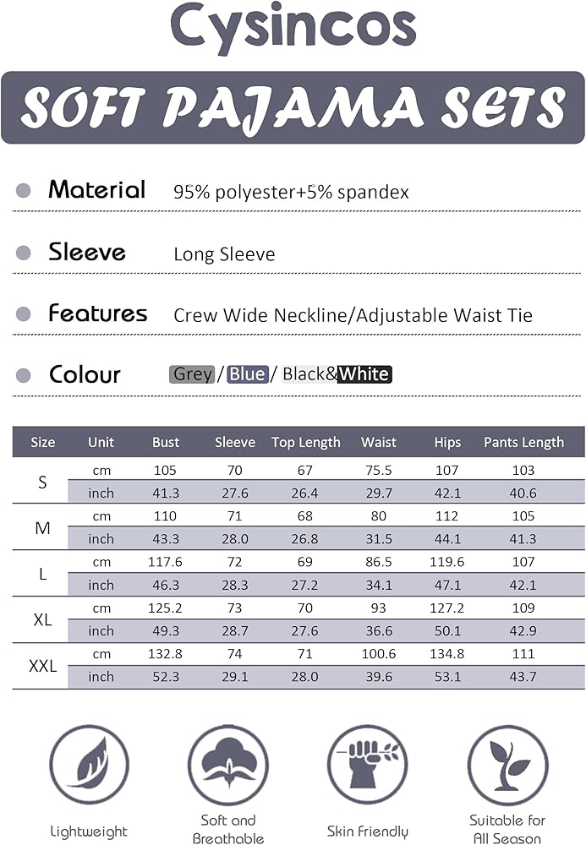
Task: Click the bullet dot beside Sleeve
Action: coord(24,253)
